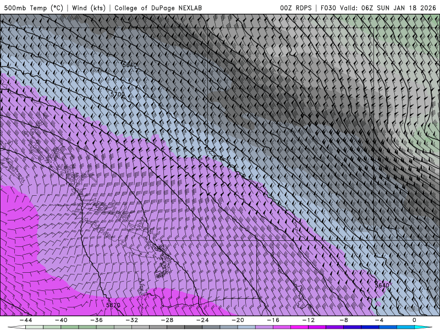Screen dimensions: 440x330
Task: Click the -24 colorbar scale label
Action: [202, 320]
